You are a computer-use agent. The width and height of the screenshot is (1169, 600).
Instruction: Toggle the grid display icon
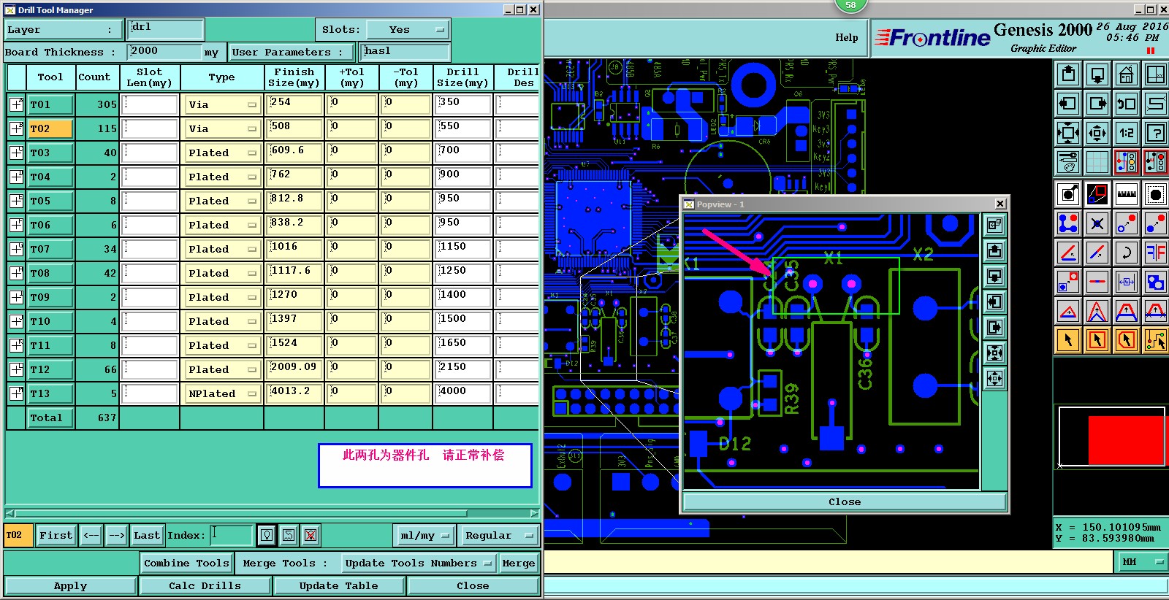click(1097, 162)
